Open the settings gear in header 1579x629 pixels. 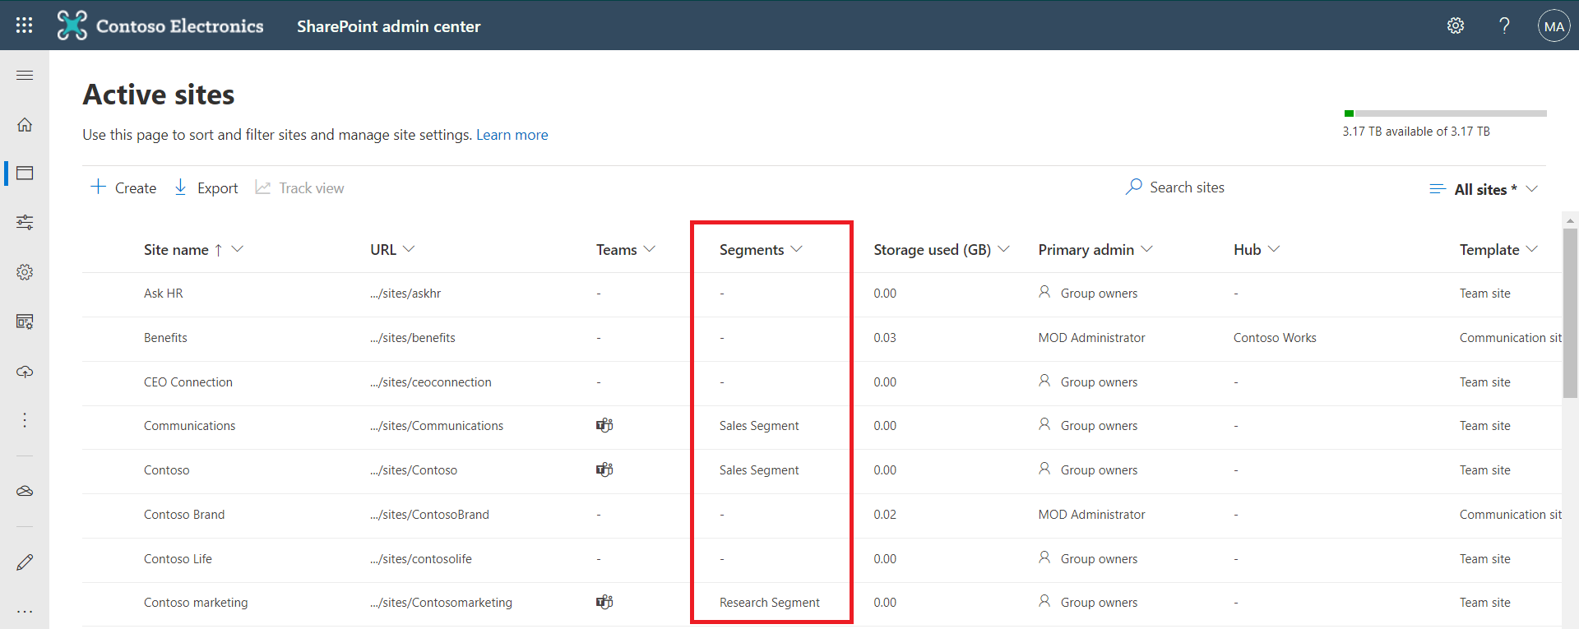click(x=1455, y=25)
